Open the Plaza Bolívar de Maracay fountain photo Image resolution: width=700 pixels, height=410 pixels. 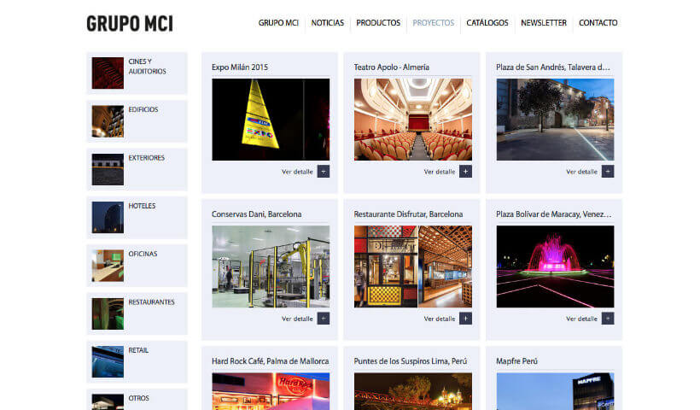[x=555, y=266]
